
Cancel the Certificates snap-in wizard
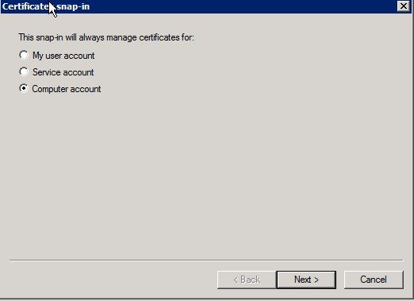374,280
